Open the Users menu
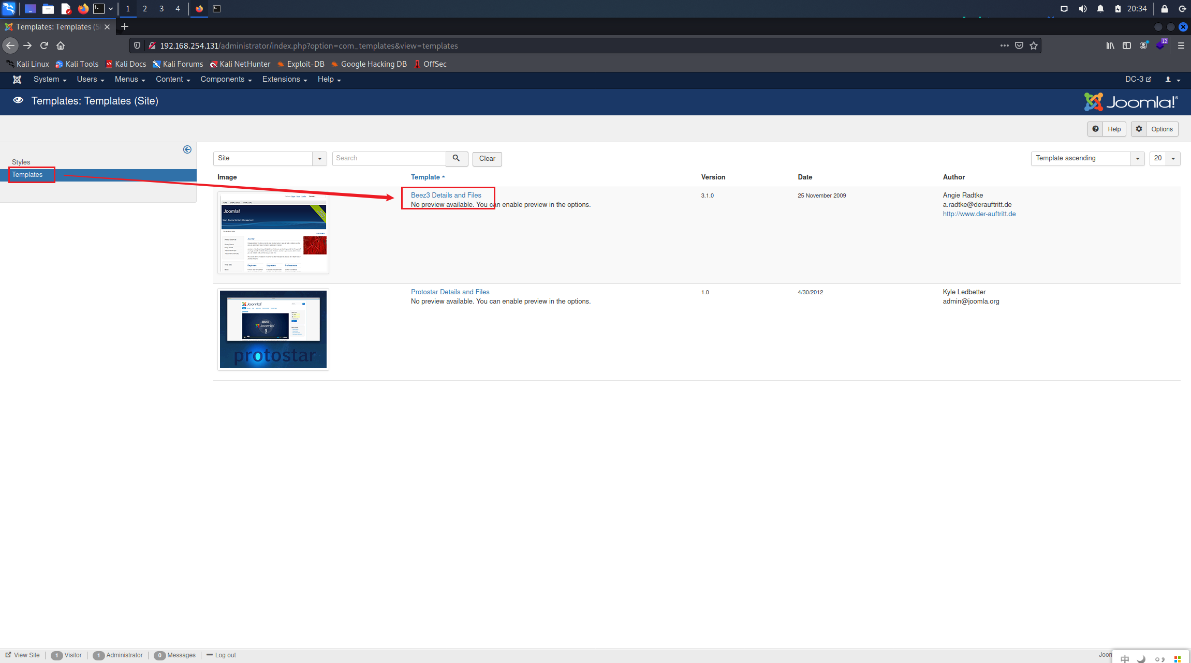The height and width of the screenshot is (663, 1191). coord(91,79)
